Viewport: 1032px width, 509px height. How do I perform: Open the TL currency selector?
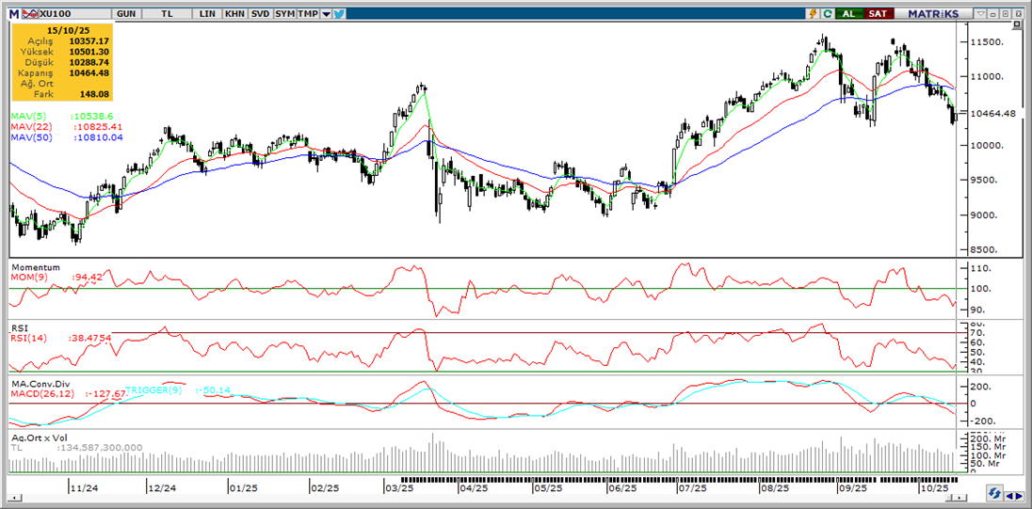click(167, 14)
